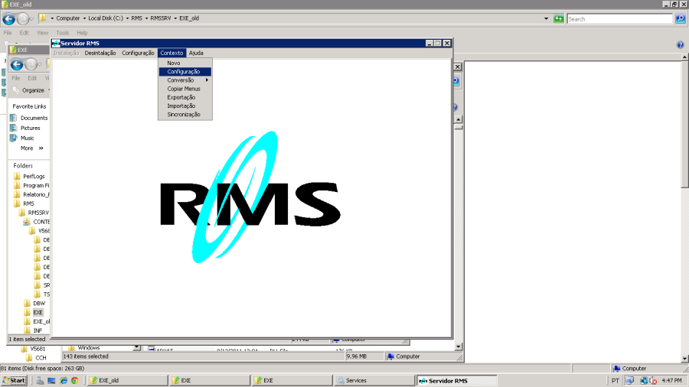Select Exportação menu entry
Screen dimensions: 689x387
point(185,97)
